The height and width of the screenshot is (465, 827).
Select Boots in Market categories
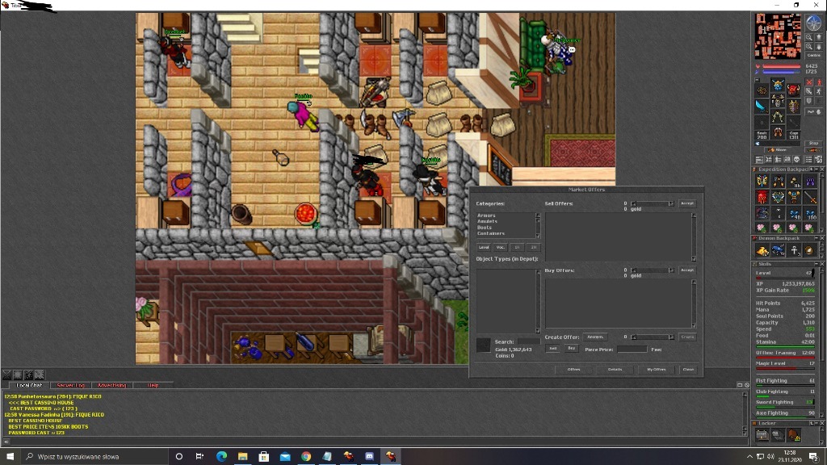pyautogui.click(x=485, y=227)
